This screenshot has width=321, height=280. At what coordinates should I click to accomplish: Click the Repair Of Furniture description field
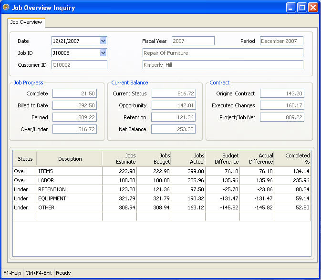coord(223,53)
